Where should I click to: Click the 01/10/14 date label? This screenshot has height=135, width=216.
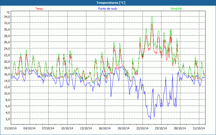click(11, 128)
